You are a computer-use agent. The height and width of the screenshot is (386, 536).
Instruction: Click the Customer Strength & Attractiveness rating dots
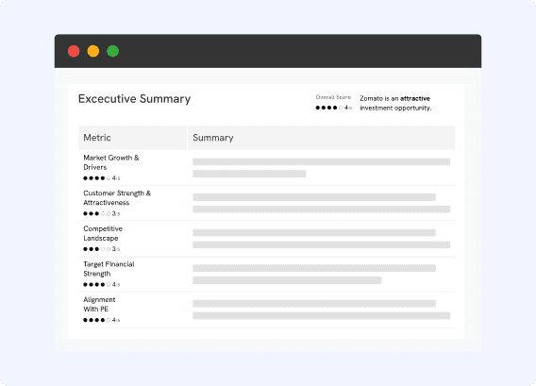[x=102, y=213]
